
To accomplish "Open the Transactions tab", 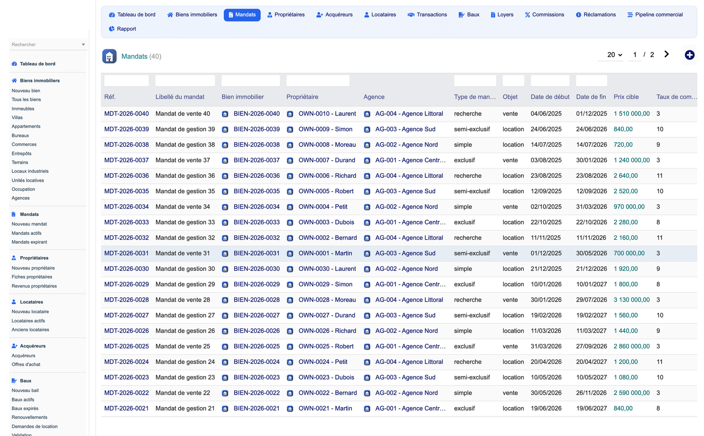I will pos(427,15).
